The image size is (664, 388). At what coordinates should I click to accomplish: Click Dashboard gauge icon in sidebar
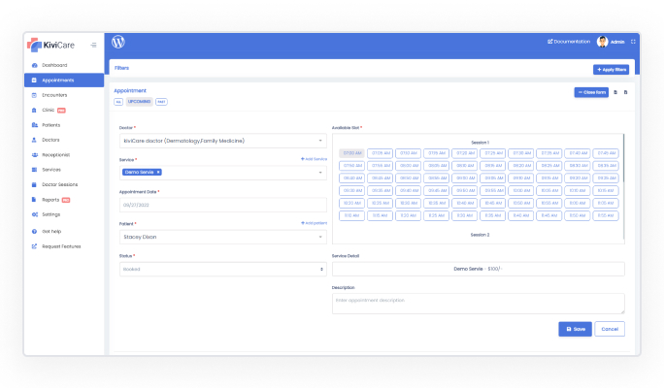coord(34,65)
